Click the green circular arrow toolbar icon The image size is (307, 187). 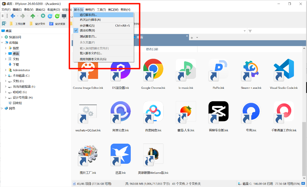click(x=57, y=16)
